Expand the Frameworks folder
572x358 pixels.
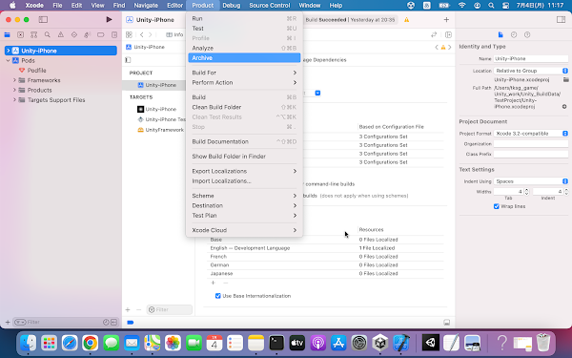click(x=14, y=80)
